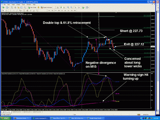
Task: Open the Tools menu
Action: [23, 5]
